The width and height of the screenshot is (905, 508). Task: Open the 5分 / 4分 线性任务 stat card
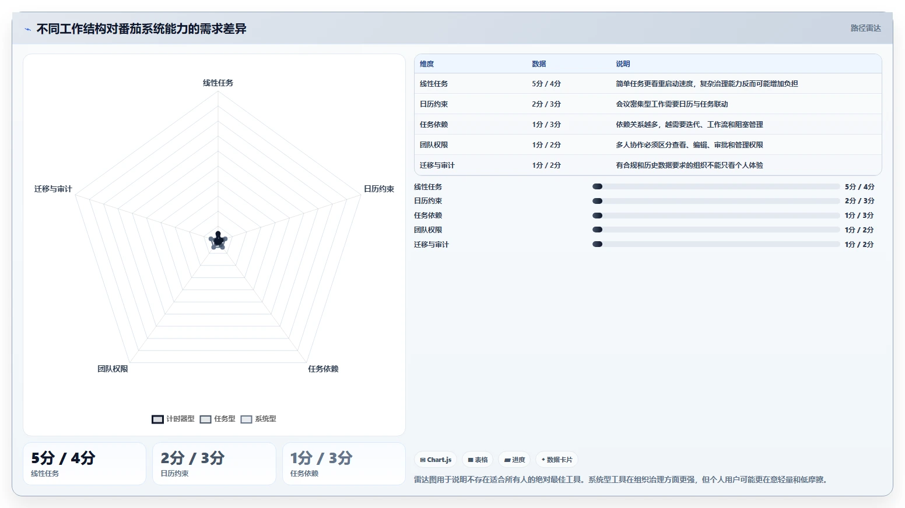[x=85, y=464]
